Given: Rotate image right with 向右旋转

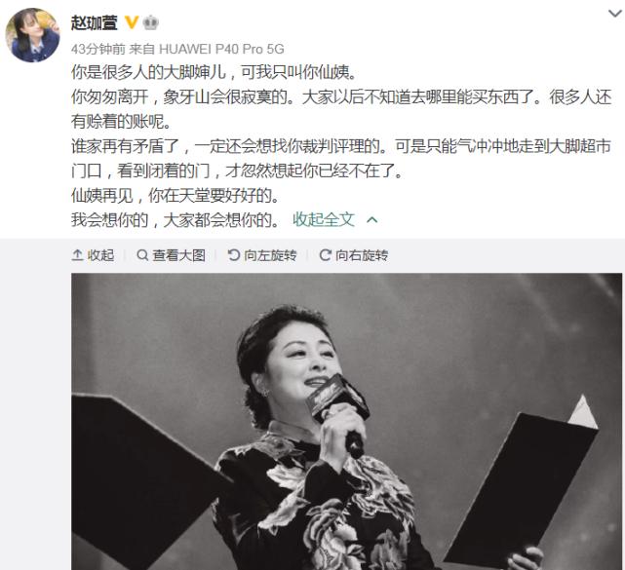Looking at the screenshot, I should coord(354,255).
